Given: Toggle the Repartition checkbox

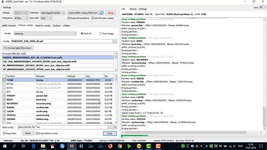Looking at the screenshot, I should tap(4, 133).
